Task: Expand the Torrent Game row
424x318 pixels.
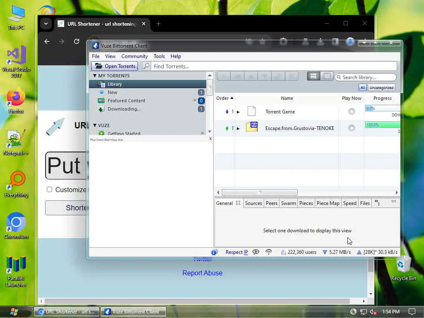Action: (238, 112)
